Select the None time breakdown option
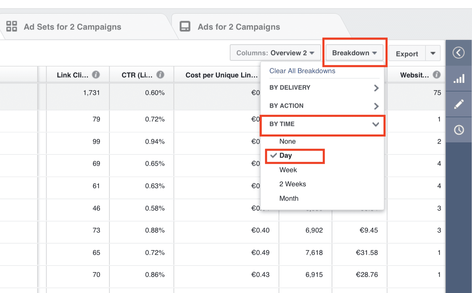Image resolution: width=472 pixels, height=293 pixels. click(x=287, y=141)
